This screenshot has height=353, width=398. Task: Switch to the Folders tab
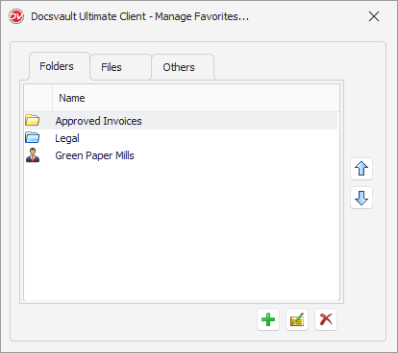click(60, 66)
